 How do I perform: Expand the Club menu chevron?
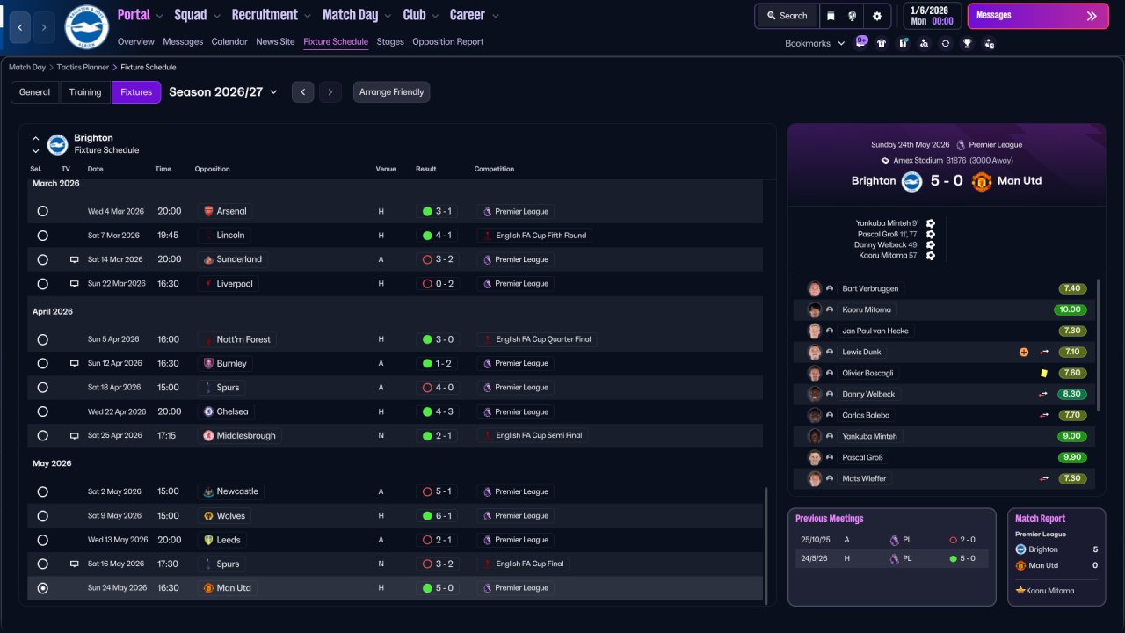435,16
